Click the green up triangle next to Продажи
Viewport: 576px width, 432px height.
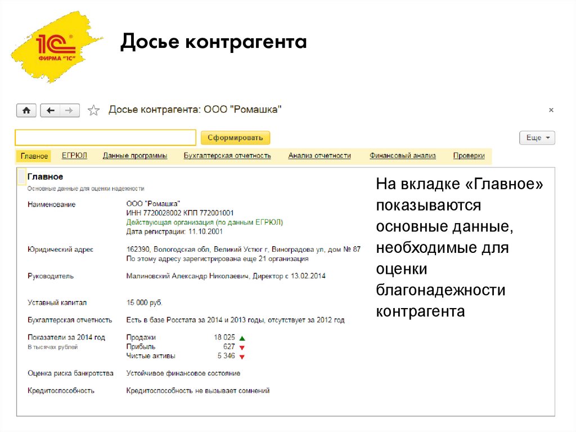tap(242, 338)
